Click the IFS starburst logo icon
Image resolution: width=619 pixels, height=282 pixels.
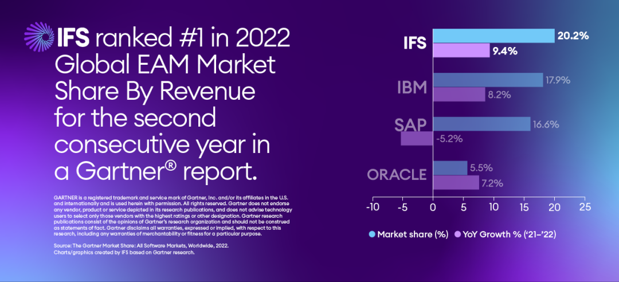39,37
